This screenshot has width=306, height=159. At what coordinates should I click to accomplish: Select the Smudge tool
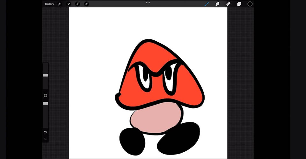pyautogui.click(x=217, y=4)
